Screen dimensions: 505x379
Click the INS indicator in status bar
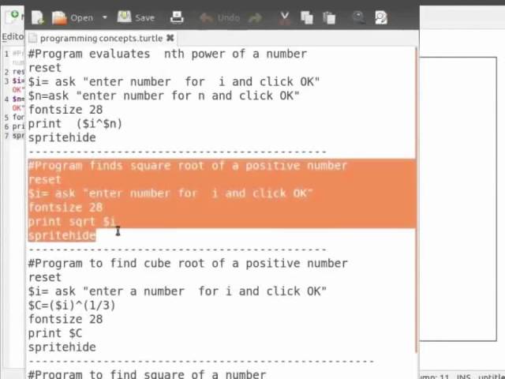click(463, 376)
